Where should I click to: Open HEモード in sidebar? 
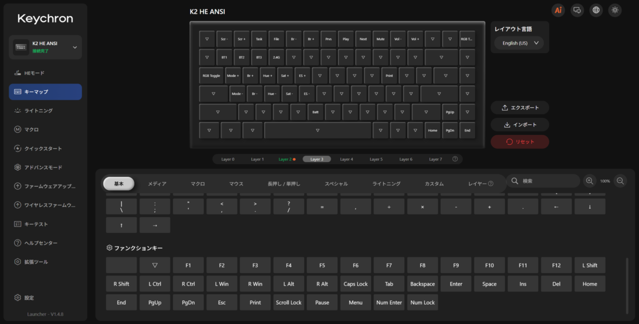tap(45, 73)
